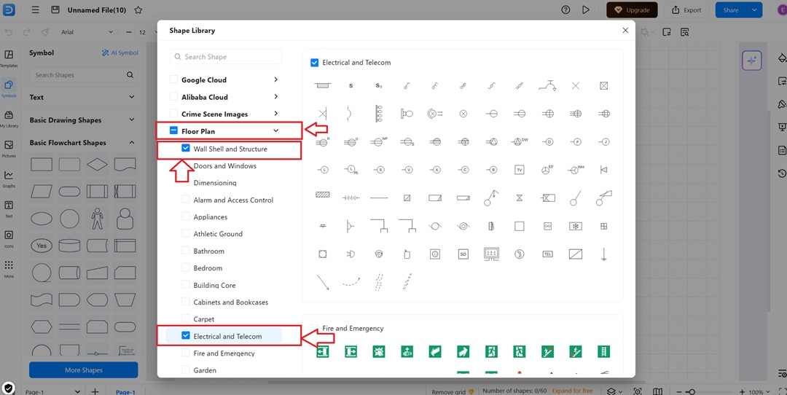787x395 pixels.
Task: Check the Alibaba Cloud checkbox
Action: pyautogui.click(x=173, y=96)
